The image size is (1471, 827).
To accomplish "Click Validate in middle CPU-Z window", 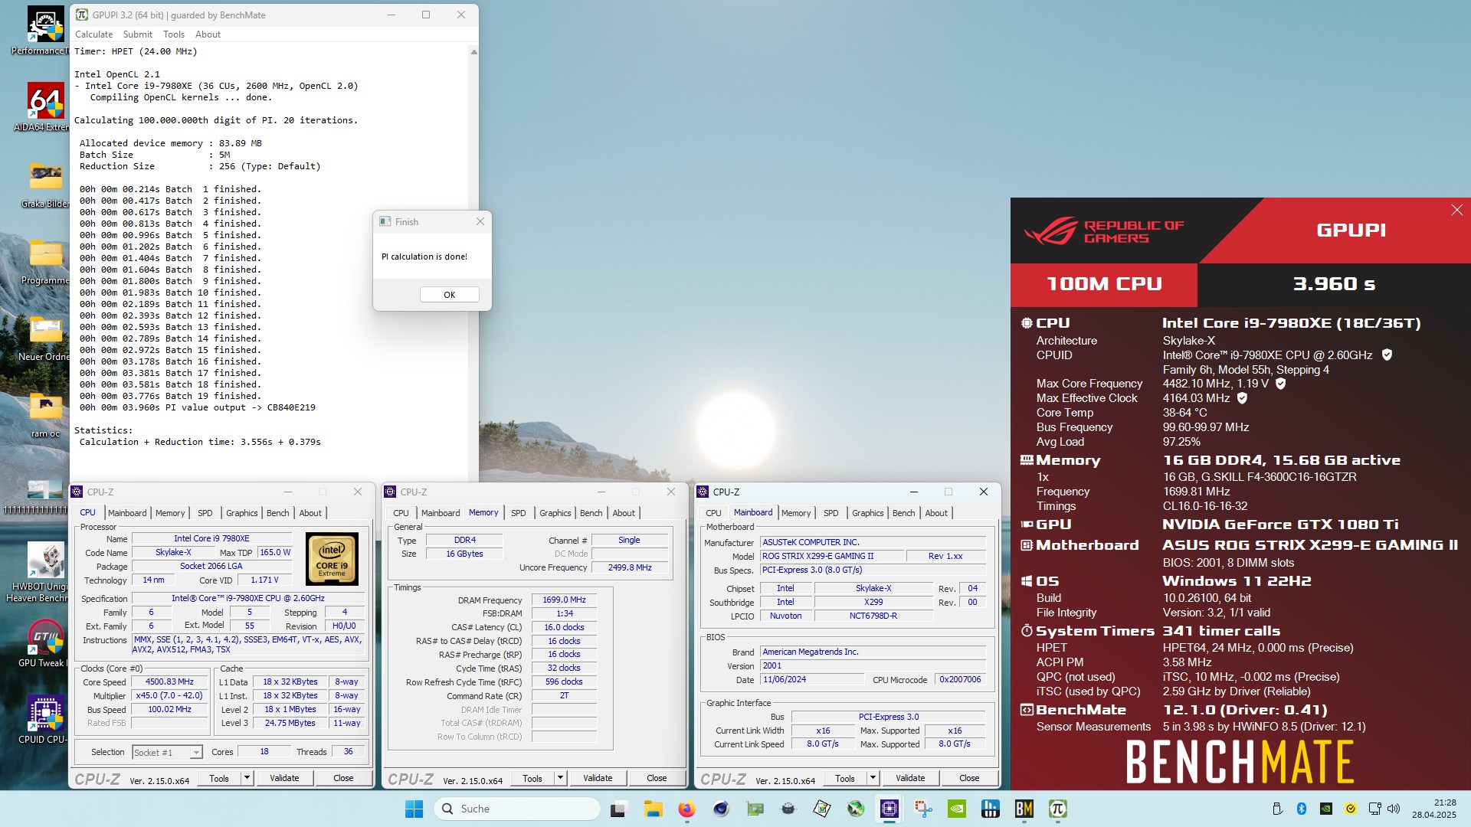I will point(598,778).
